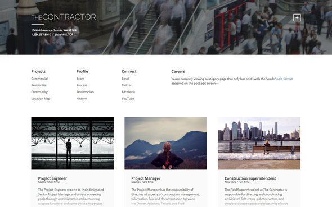Screen dimensions: 332x207
Task: Open the Construction Superintendent skyline thumbnail
Action: pos(259,143)
